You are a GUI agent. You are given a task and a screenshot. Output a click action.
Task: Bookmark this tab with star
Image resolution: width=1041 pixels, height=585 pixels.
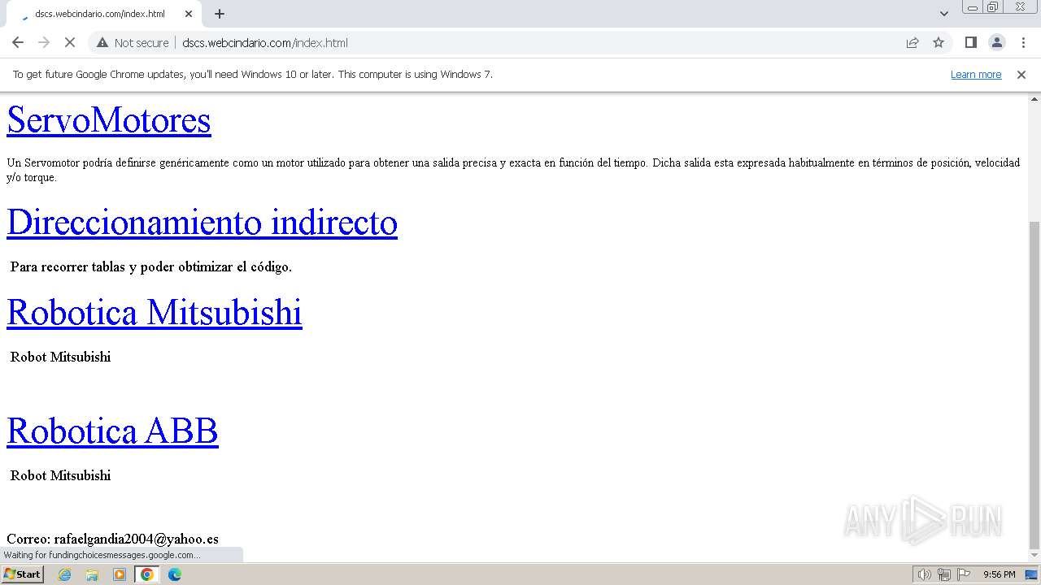click(x=939, y=42)
